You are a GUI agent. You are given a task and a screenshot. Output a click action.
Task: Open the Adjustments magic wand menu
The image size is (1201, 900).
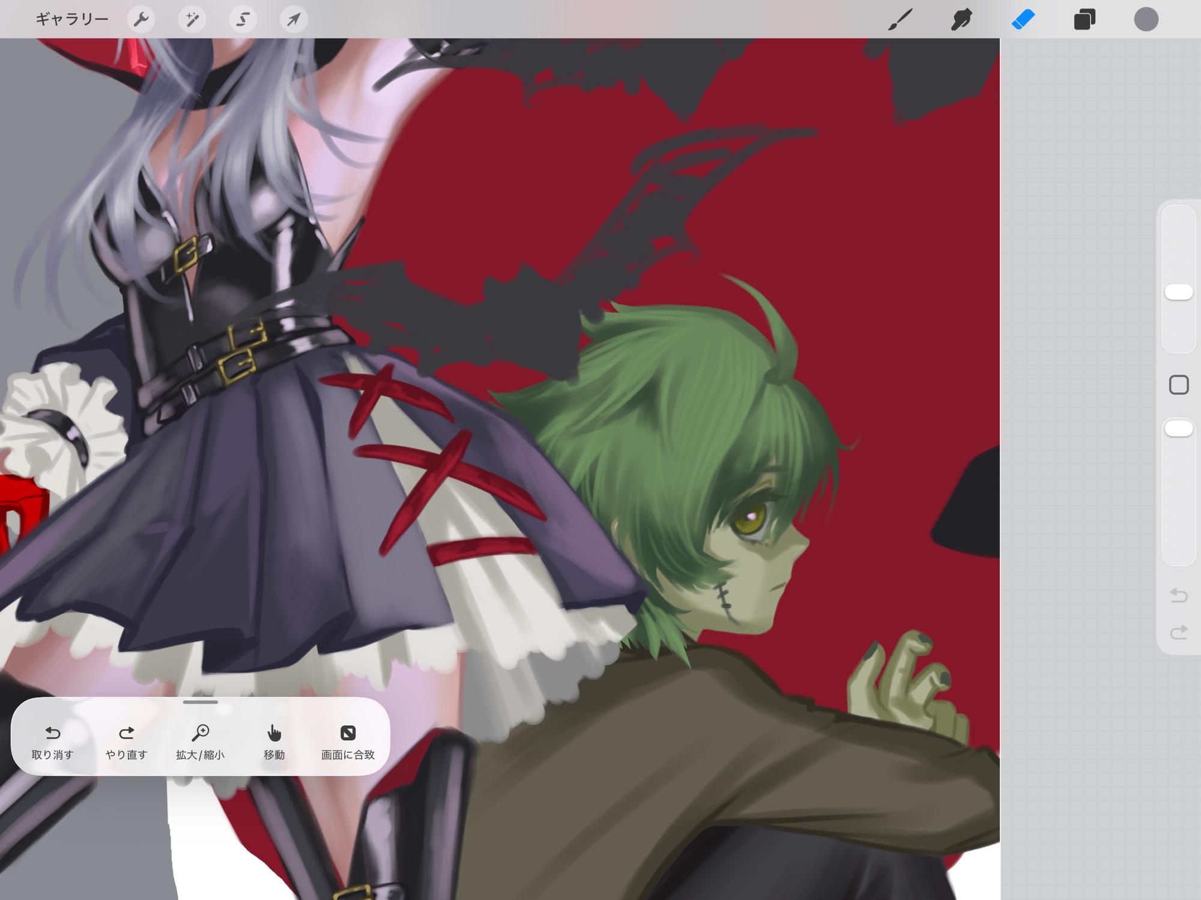tap(192, 19)
